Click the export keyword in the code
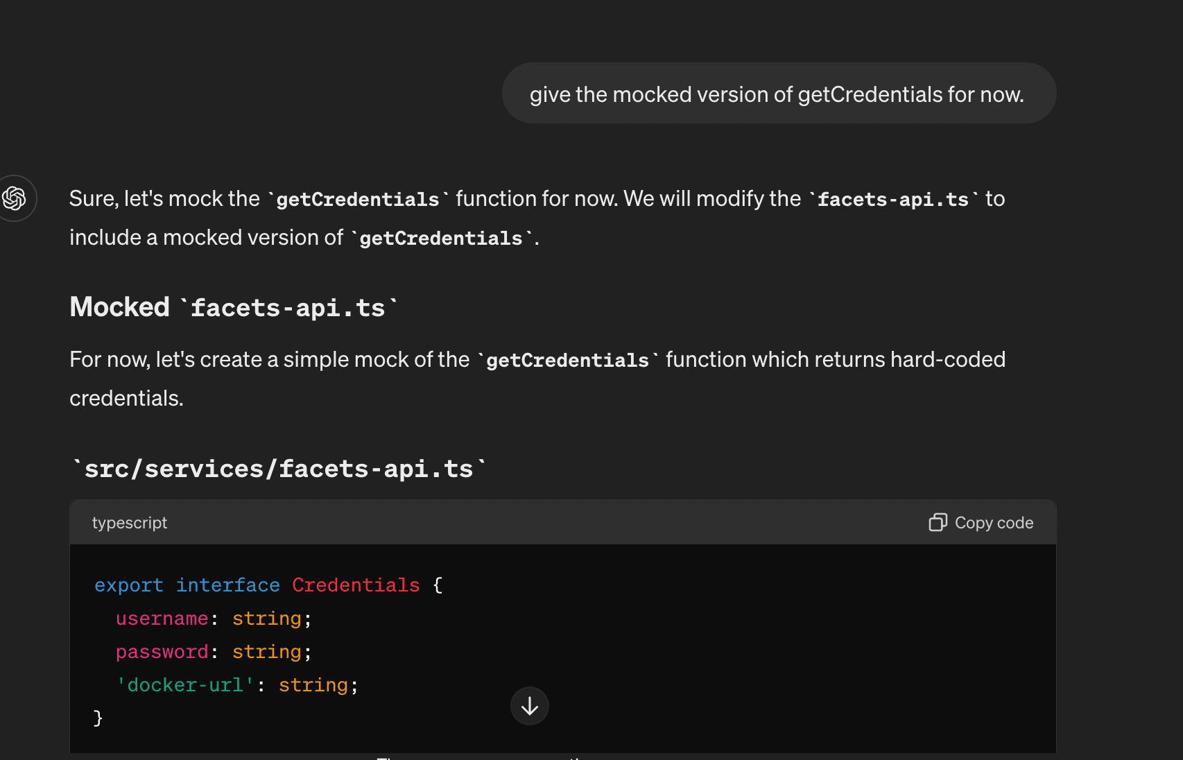 click(128, 585)
